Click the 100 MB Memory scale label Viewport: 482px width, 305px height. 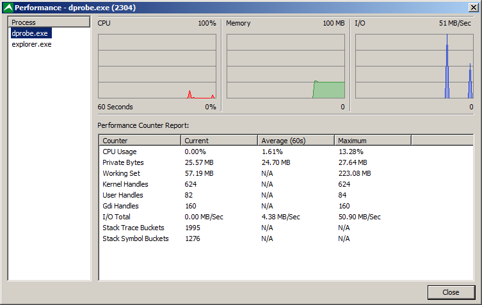click(333, 23)
